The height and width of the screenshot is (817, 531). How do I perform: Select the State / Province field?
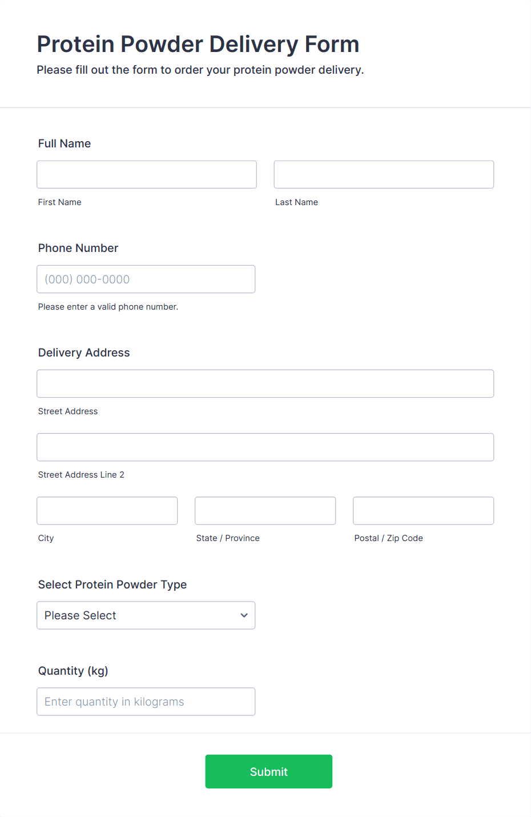[x=265, y=510]
